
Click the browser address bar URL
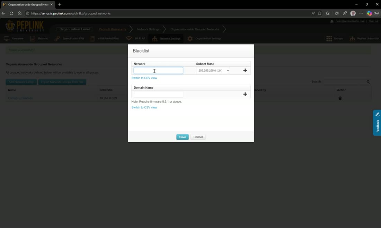(x=71, y=13)
